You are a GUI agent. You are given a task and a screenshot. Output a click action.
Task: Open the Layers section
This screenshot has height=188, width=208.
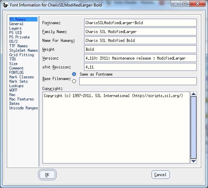click(15, 28)
